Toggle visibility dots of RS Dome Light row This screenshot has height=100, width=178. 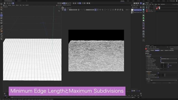pos(154,11)
